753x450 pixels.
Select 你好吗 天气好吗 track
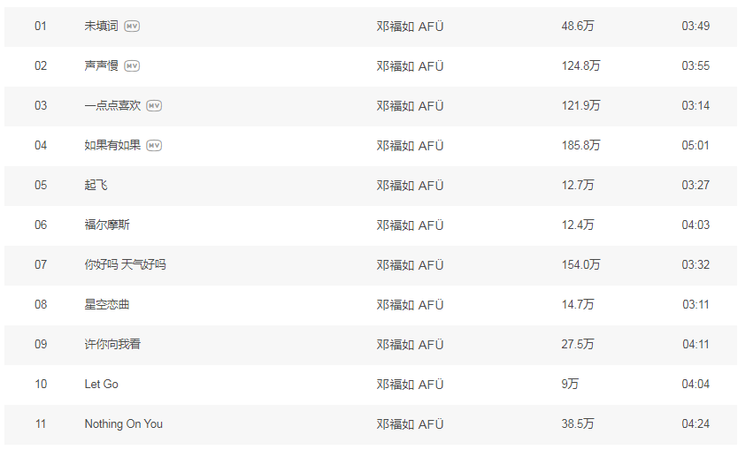(125, 265)
